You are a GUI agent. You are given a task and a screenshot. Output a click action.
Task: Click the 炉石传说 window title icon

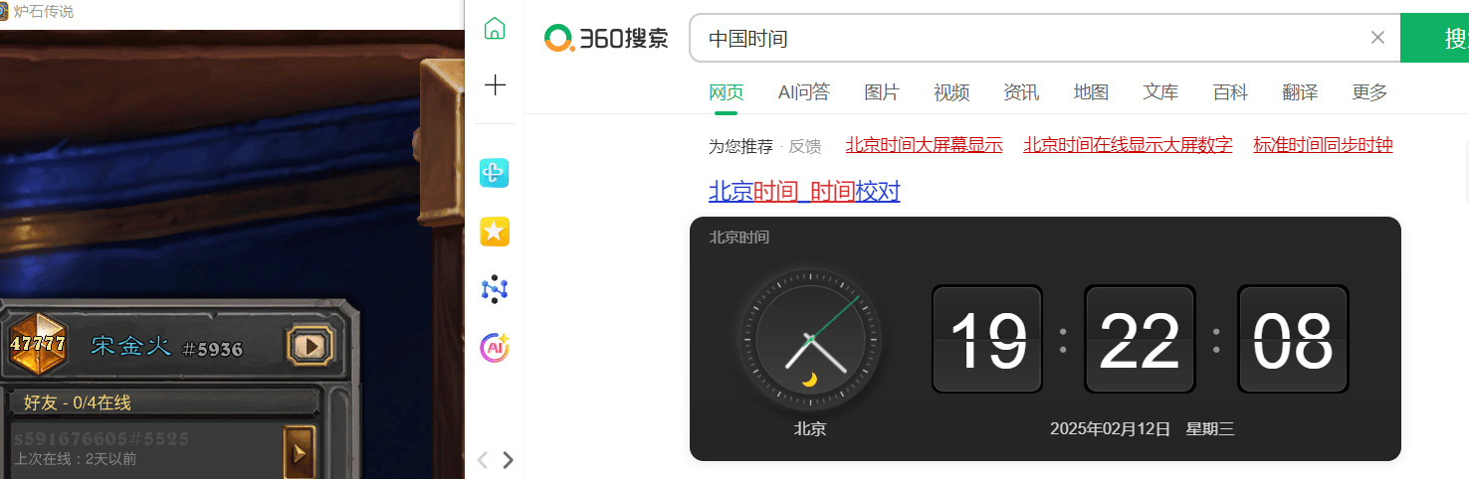click(4, 11)
